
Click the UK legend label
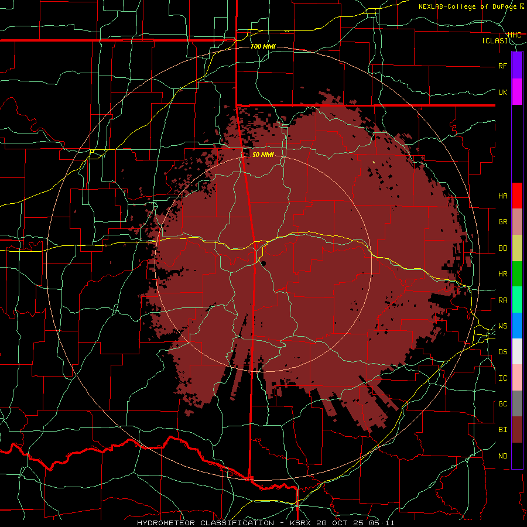503,92
